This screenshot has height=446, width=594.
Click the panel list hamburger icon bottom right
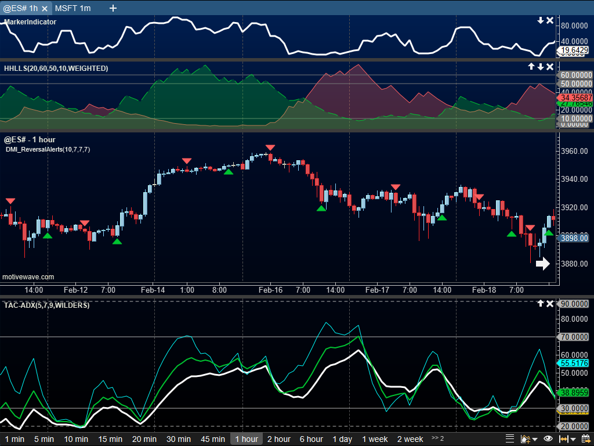(x=510, y=438)
